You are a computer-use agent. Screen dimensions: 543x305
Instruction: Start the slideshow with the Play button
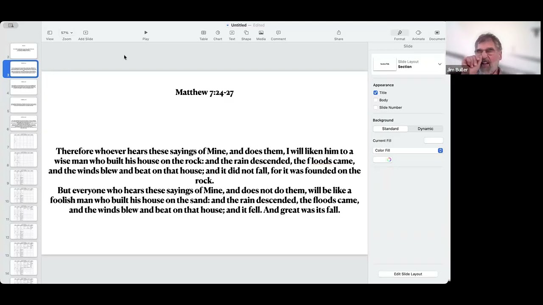146,33
